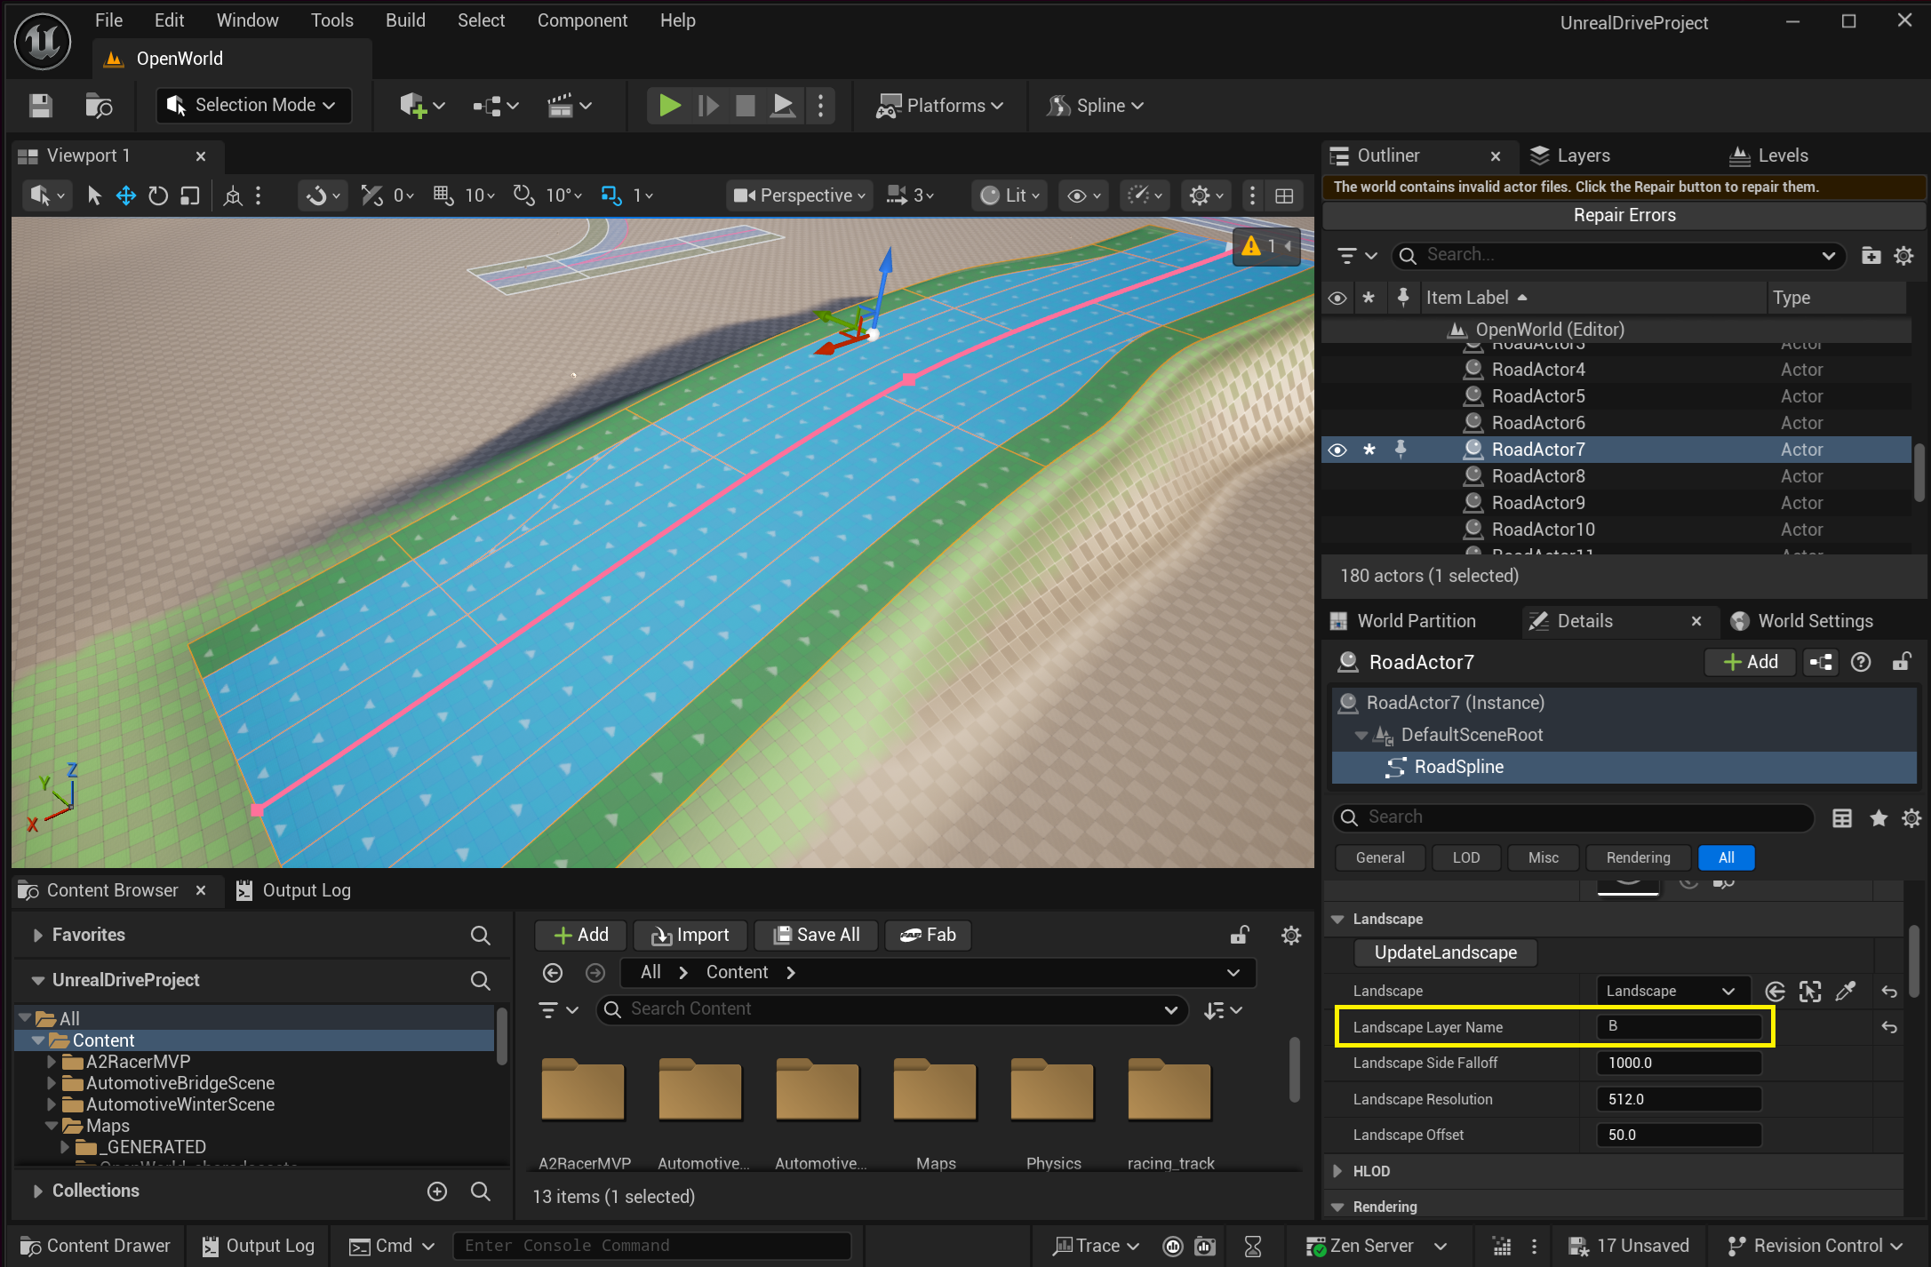
Task: Pick Landscape actor from scene with eyedropper
Action: pos(1846,992)
